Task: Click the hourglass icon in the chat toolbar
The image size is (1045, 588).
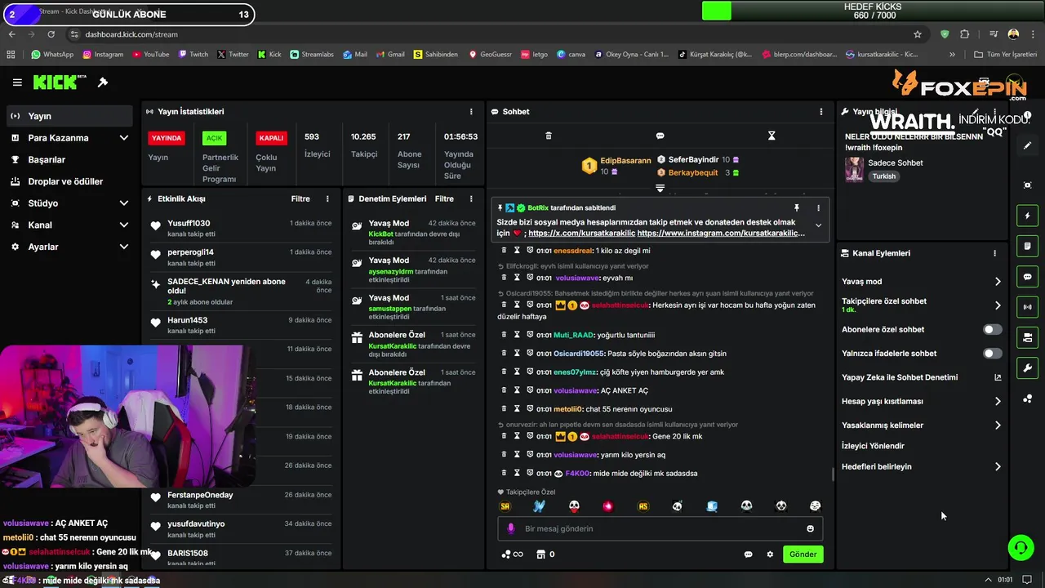Action: coord(772,136)
